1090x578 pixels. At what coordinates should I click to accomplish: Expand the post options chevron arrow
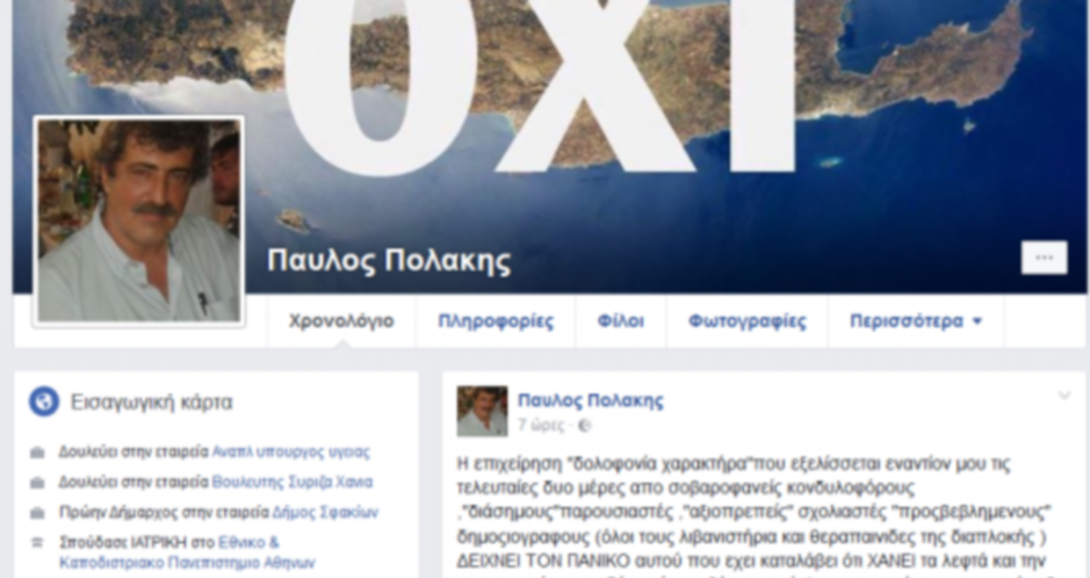[x=1065, y=396]
